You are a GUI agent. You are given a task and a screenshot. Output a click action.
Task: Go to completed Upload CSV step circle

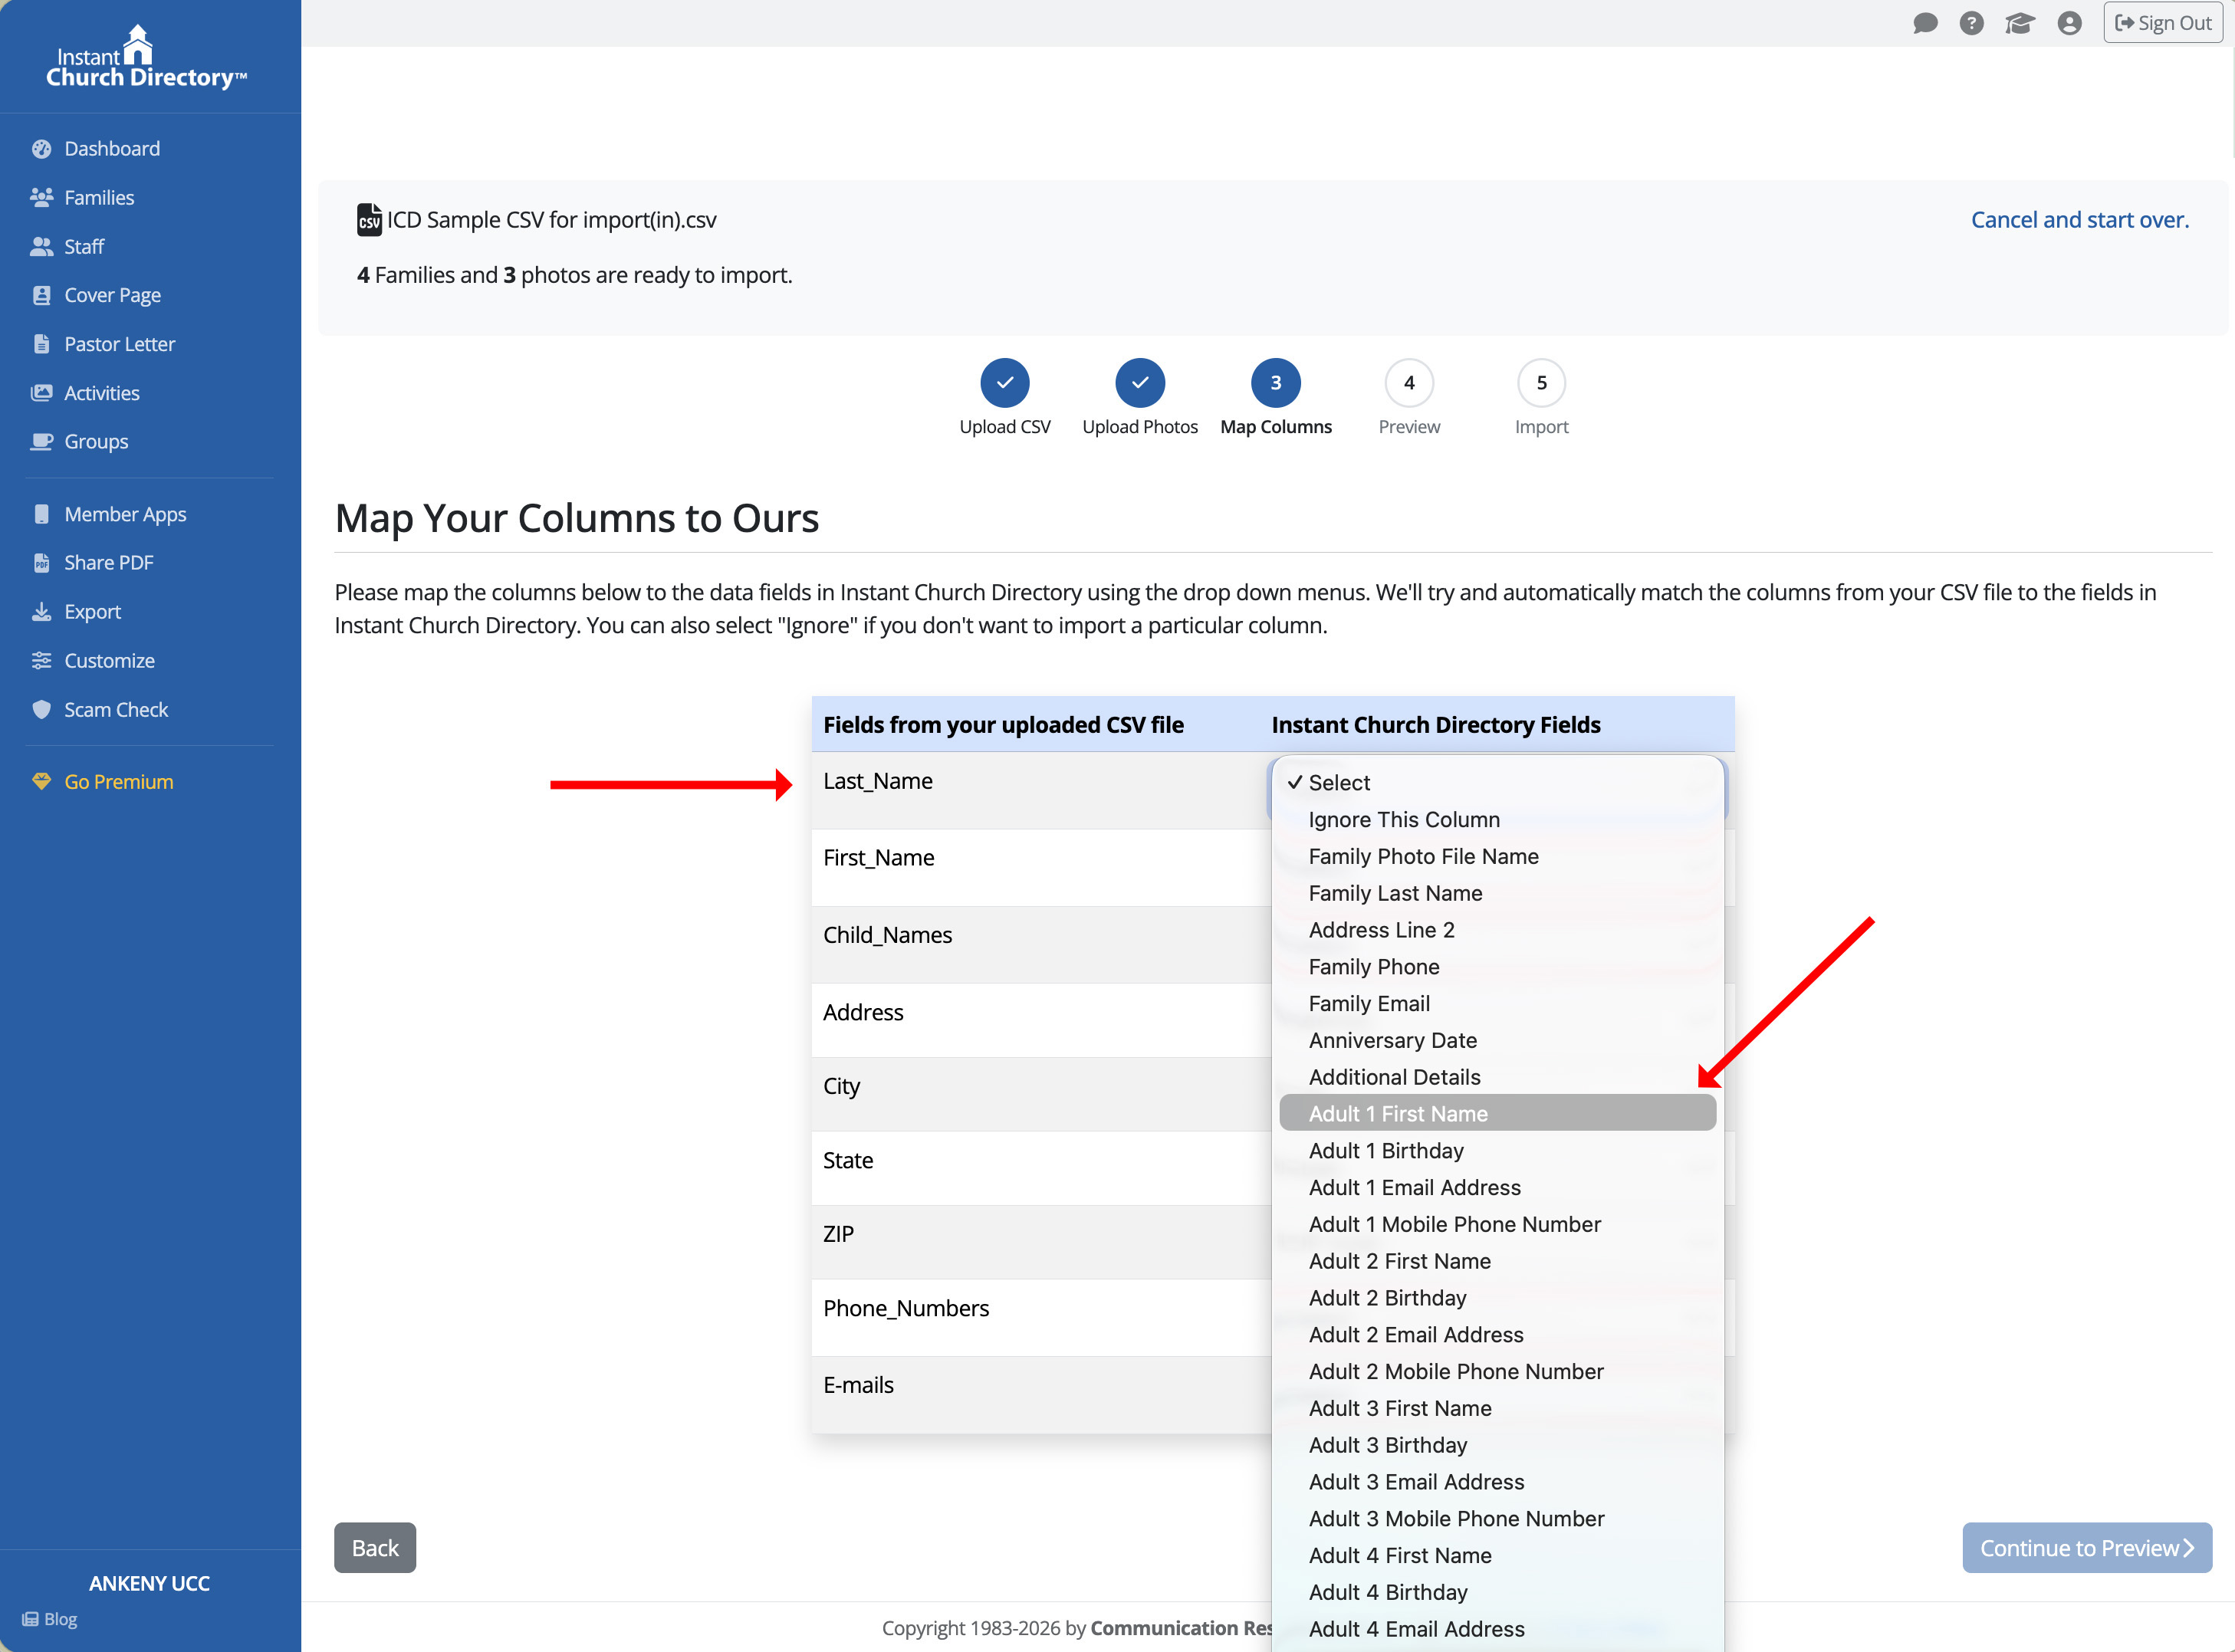[x=1004, y=383]
